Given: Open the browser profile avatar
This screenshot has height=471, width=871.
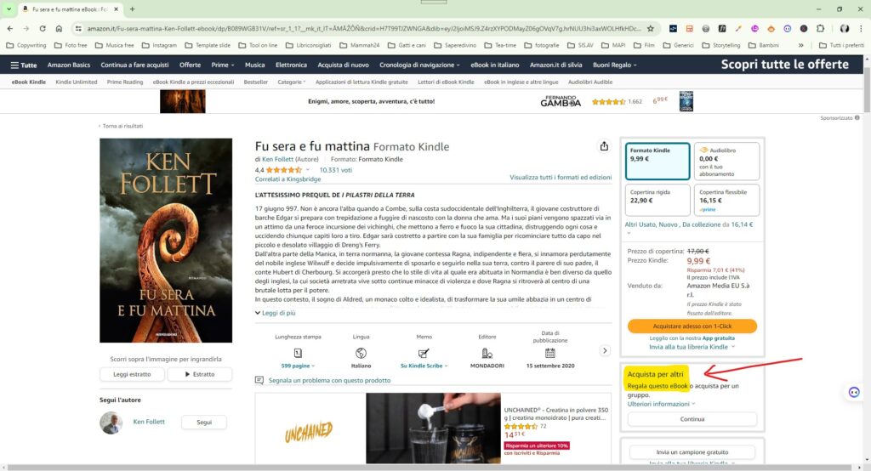Looking at the screenshot, I should tap(845, 28).
